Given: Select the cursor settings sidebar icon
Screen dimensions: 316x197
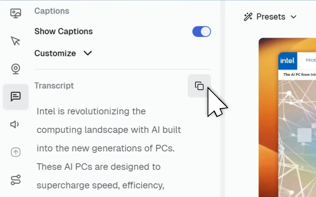Looking at the screenshot, I should coord(16,41).
